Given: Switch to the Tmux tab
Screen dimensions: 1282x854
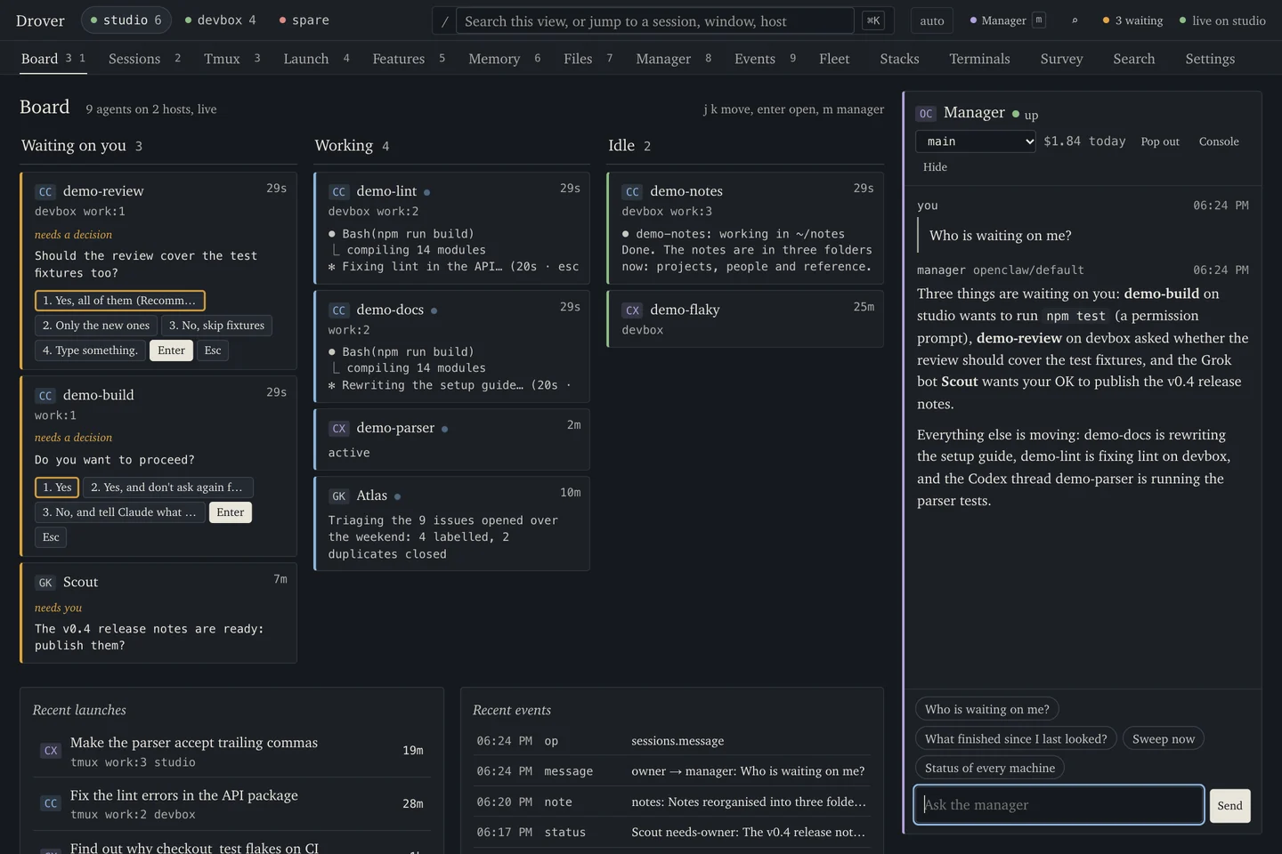Looking at the screenshot, I should pos(231,59).
